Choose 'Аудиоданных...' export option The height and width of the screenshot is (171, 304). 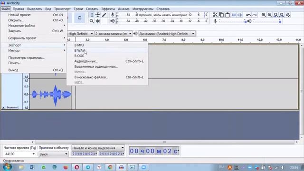(x=107, y=61)
